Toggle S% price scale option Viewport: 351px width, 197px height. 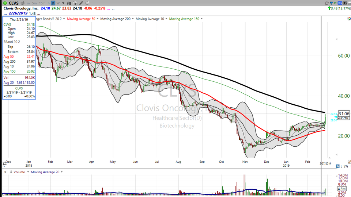346,166
